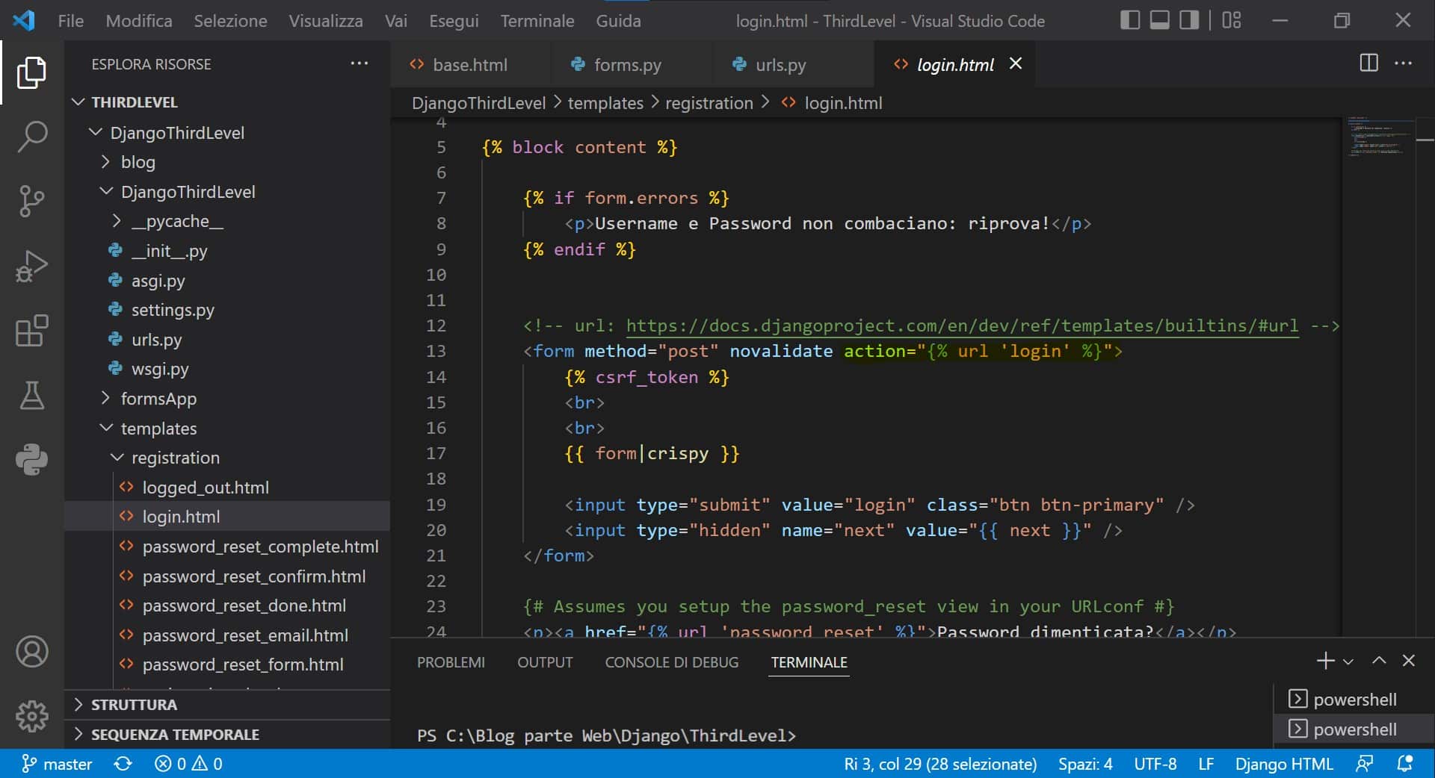
Task: Expand the SEQUENZA TEMPORALE section
Action: 227,735
